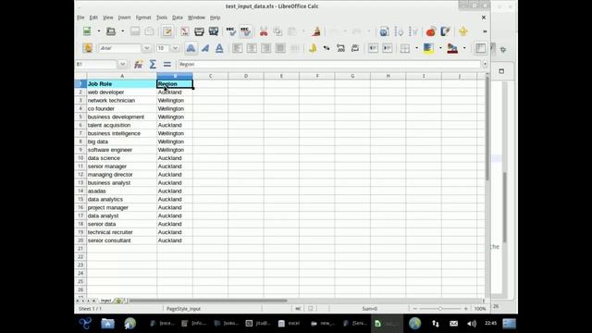592x333 pixels.
Task: Open the Data menu
Action: (x=177, y=18)
